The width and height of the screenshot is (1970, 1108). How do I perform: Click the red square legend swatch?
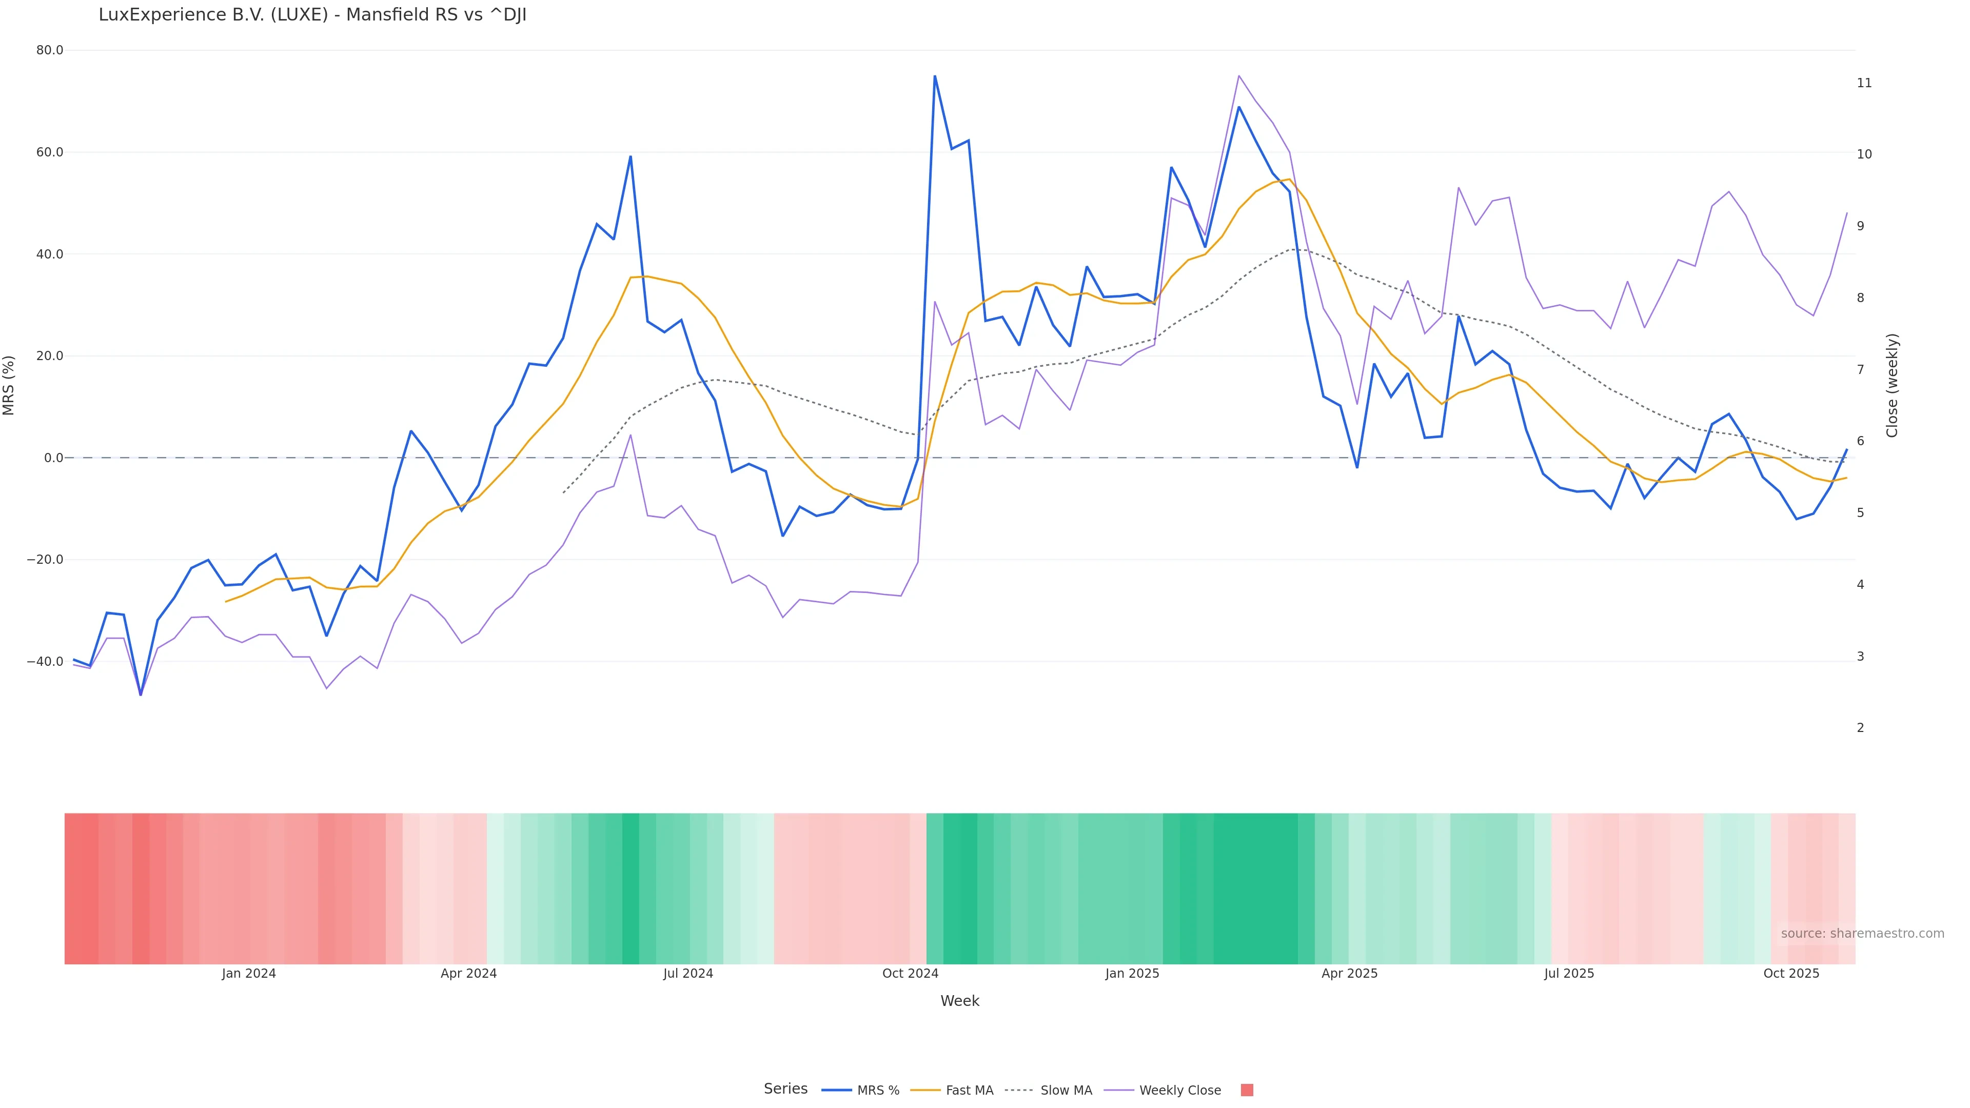point(1247,1091)
